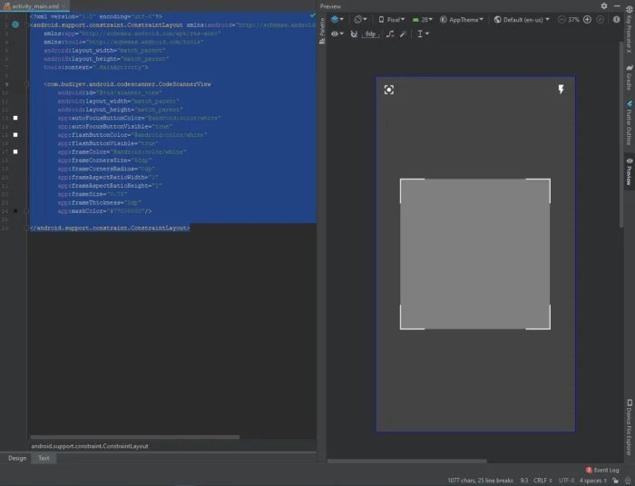Open the Palette side tab
635x486 pixels.
322,31
